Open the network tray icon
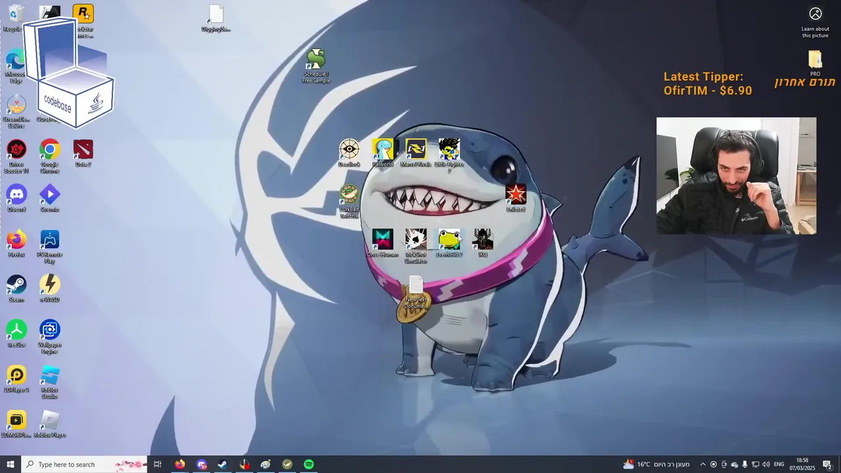Image resolution: width=841 pixels, height=473 pixels. (x=755, y=464)
